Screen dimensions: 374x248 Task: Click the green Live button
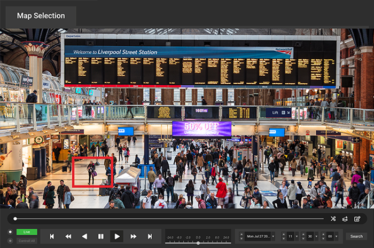pyautogui.click(x=27, y=232)
